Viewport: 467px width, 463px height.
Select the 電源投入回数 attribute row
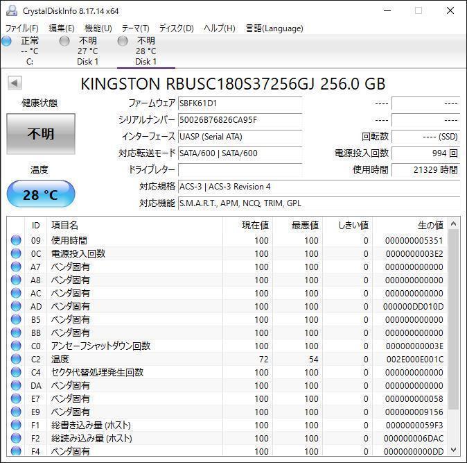[x=227, y=253]
